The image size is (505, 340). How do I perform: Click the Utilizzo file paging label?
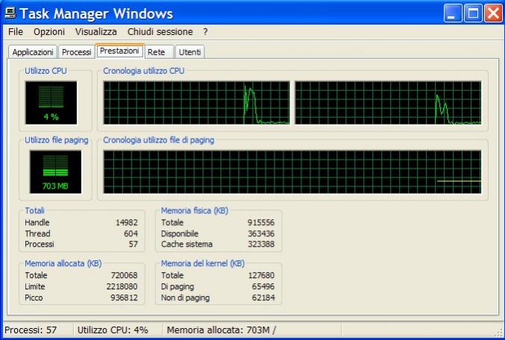(x=57, y=140)
